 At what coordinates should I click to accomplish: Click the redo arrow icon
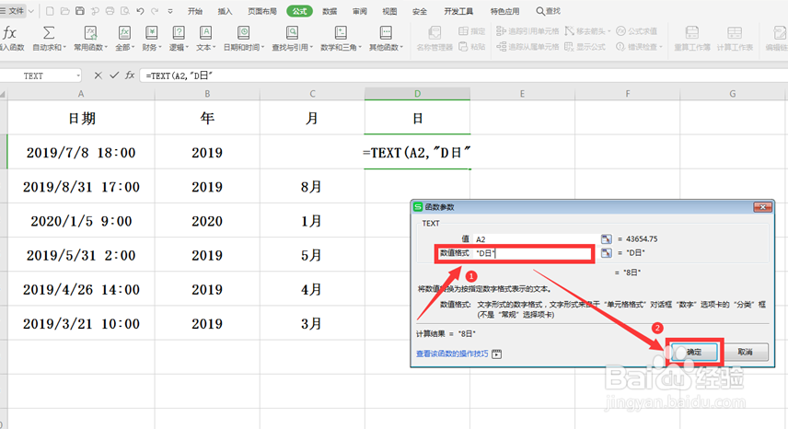155,10
